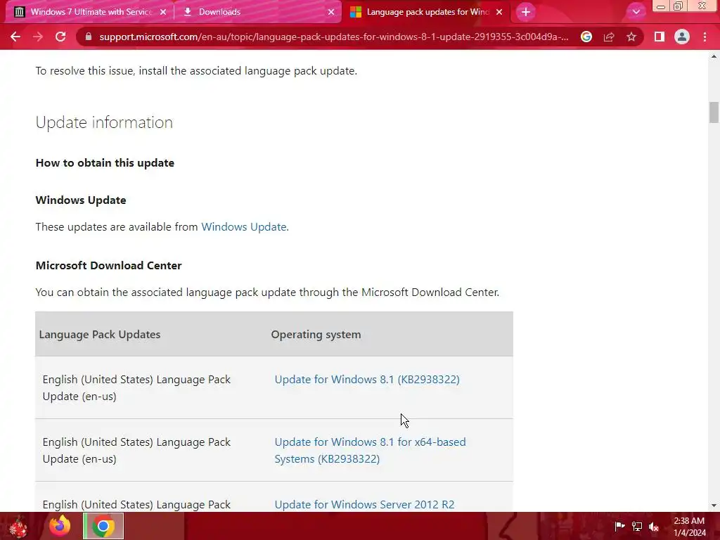
Task: Click the Language Pack Updates column header
Action: tap(100, 334)
